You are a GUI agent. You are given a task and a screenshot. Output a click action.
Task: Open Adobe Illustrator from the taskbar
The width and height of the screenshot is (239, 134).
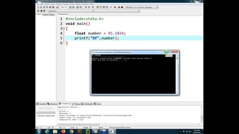[80, 131]
